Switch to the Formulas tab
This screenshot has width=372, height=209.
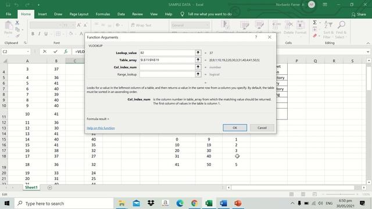pos(103,14)
